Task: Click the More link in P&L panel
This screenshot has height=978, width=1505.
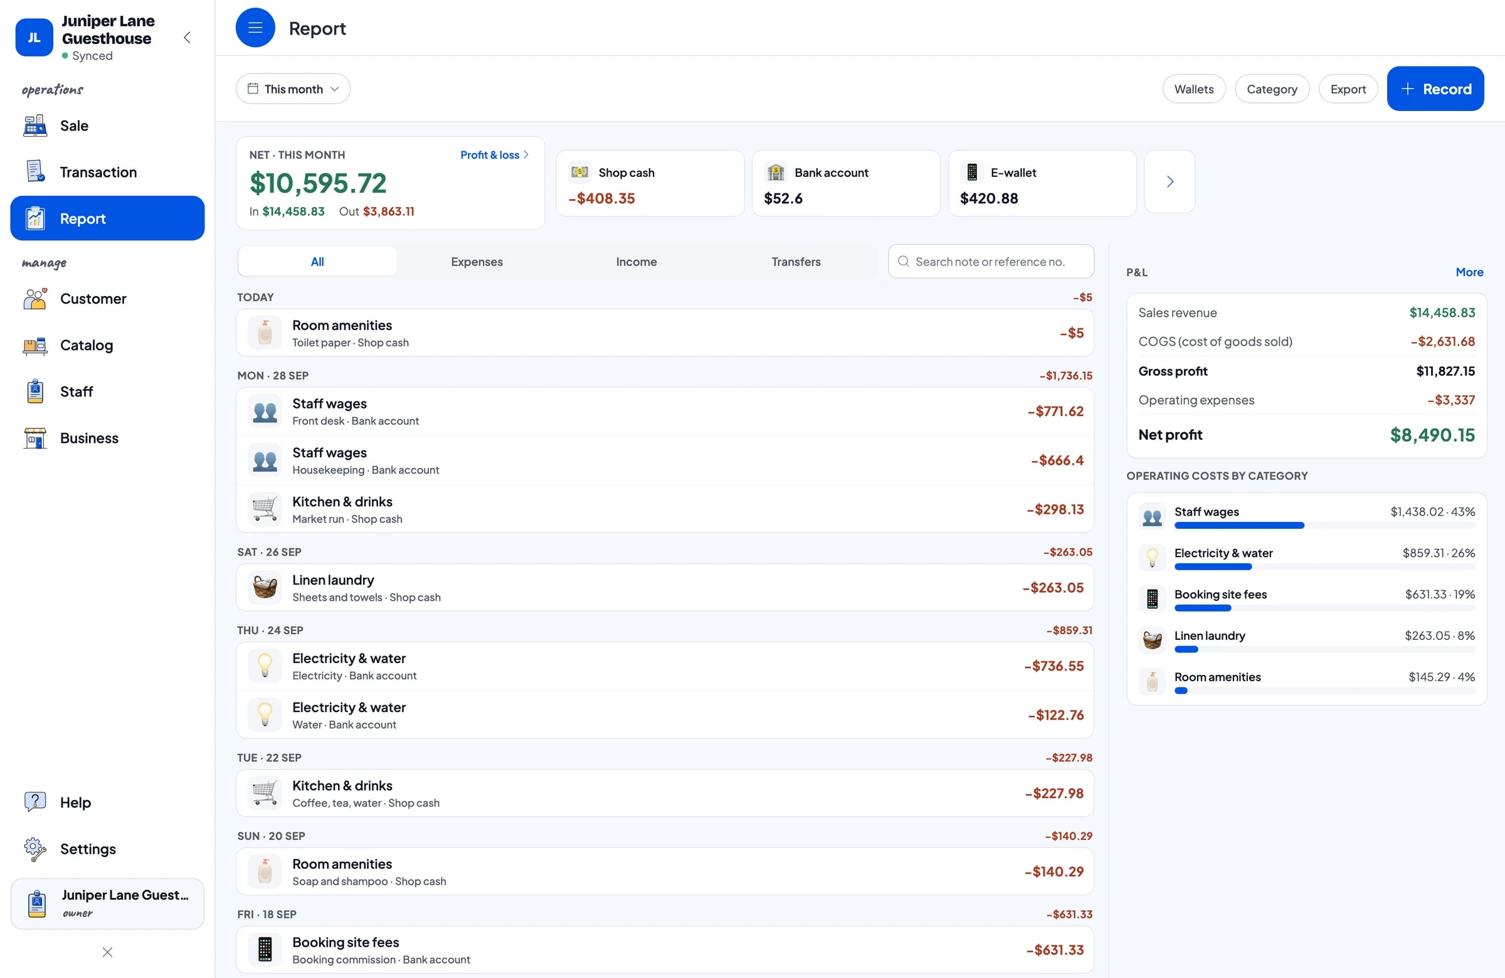Action: [1469, 272]
